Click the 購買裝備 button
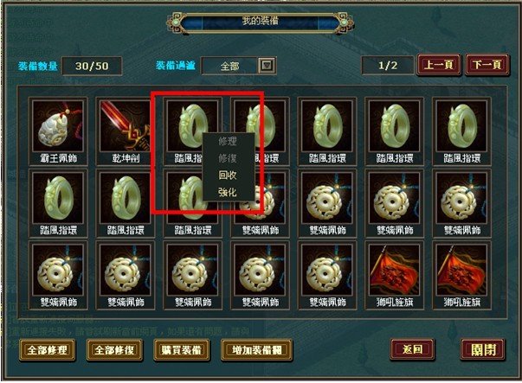Viewport: 522px width, 383px height. 182,350
